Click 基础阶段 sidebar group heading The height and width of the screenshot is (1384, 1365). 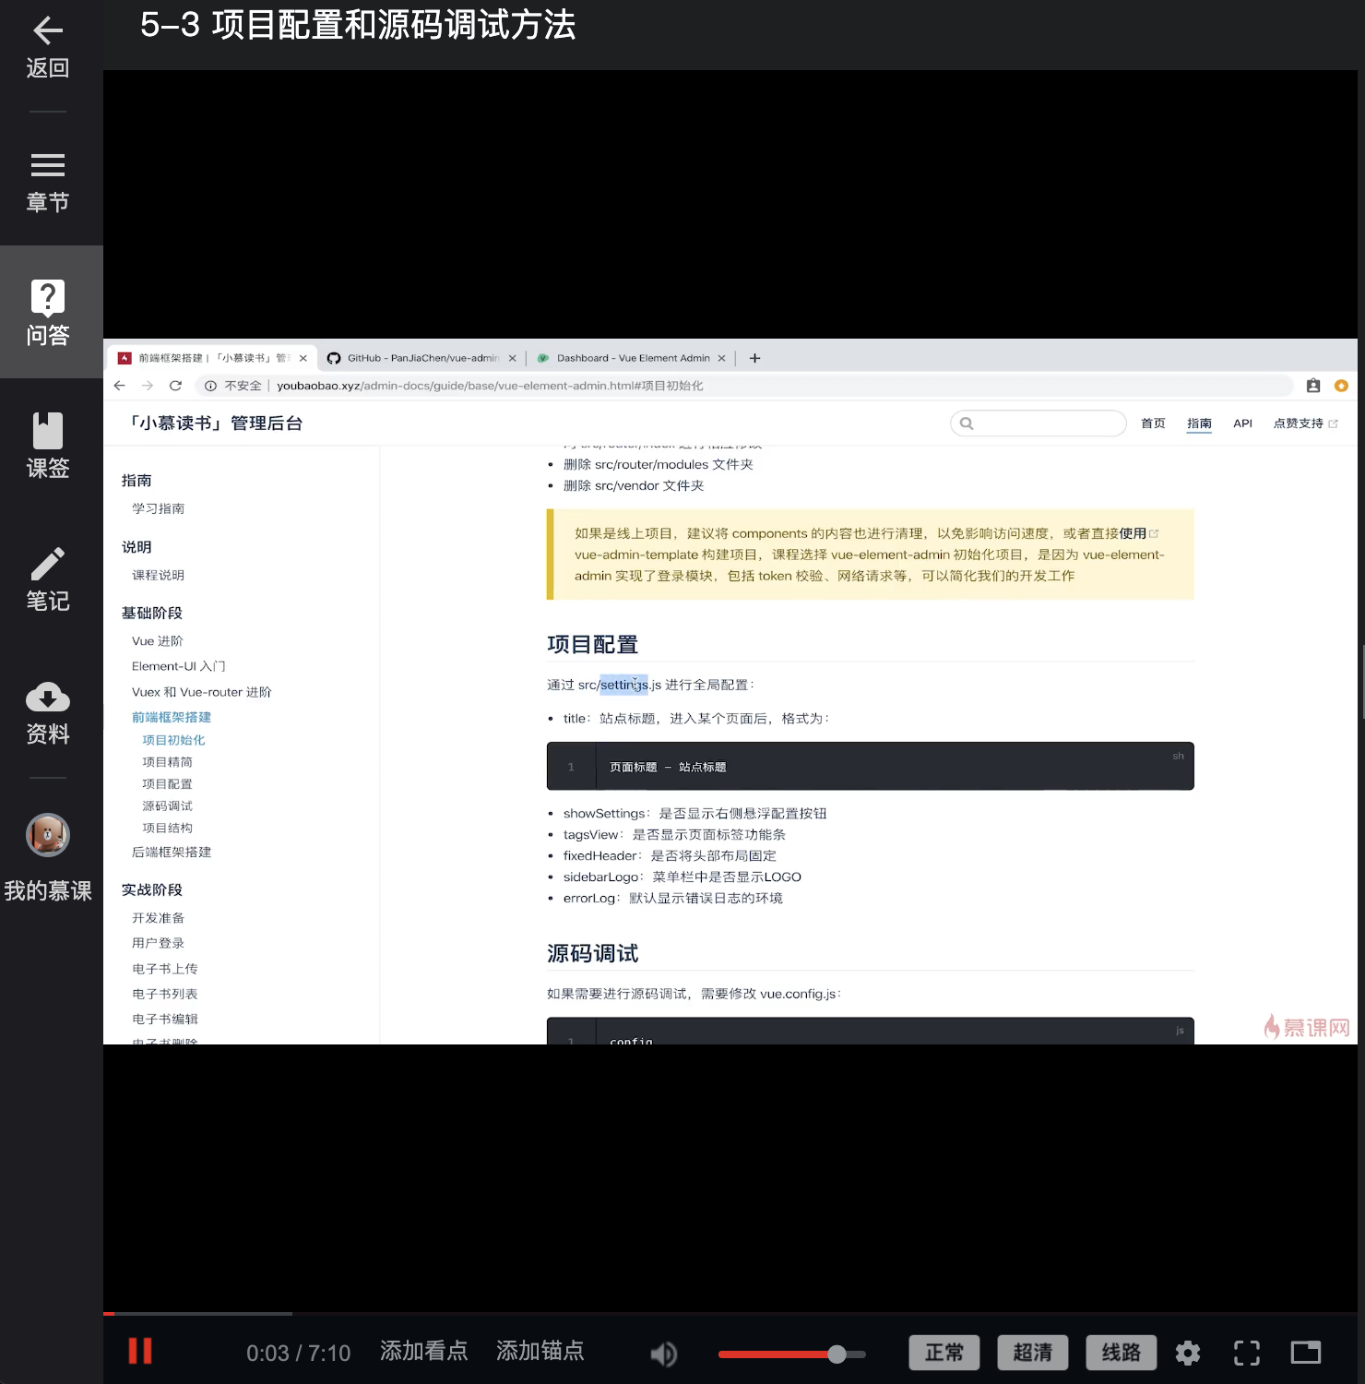click(x=152, y=613)
